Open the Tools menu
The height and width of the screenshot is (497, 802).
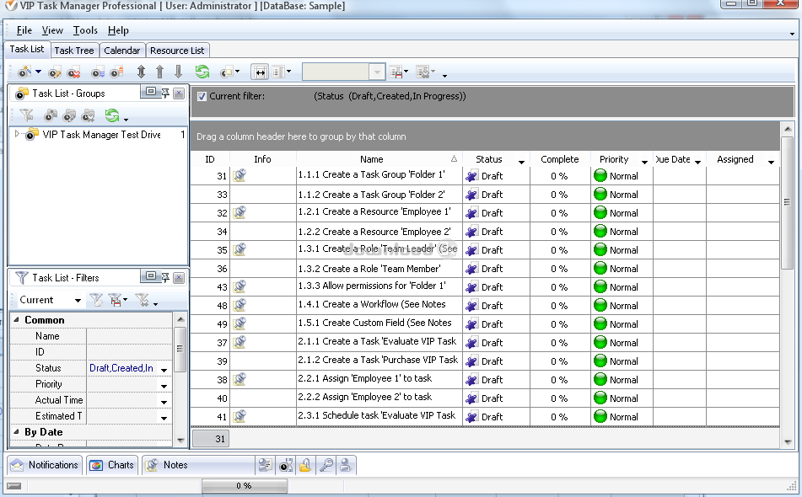click(84, 29)
